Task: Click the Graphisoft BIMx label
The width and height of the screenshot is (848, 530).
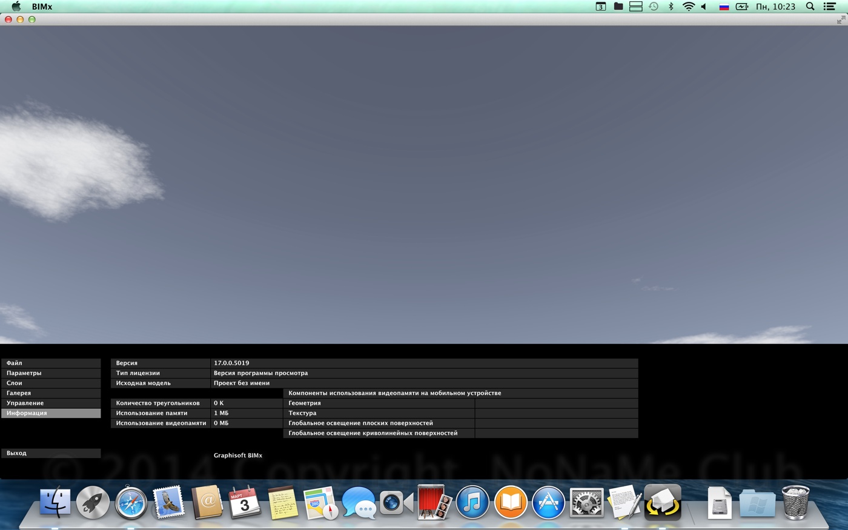Action: click(238, 455)
